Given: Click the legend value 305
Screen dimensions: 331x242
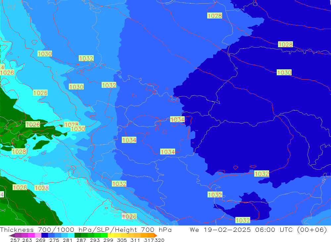Looking at the screenshot, I should (121, 240).
